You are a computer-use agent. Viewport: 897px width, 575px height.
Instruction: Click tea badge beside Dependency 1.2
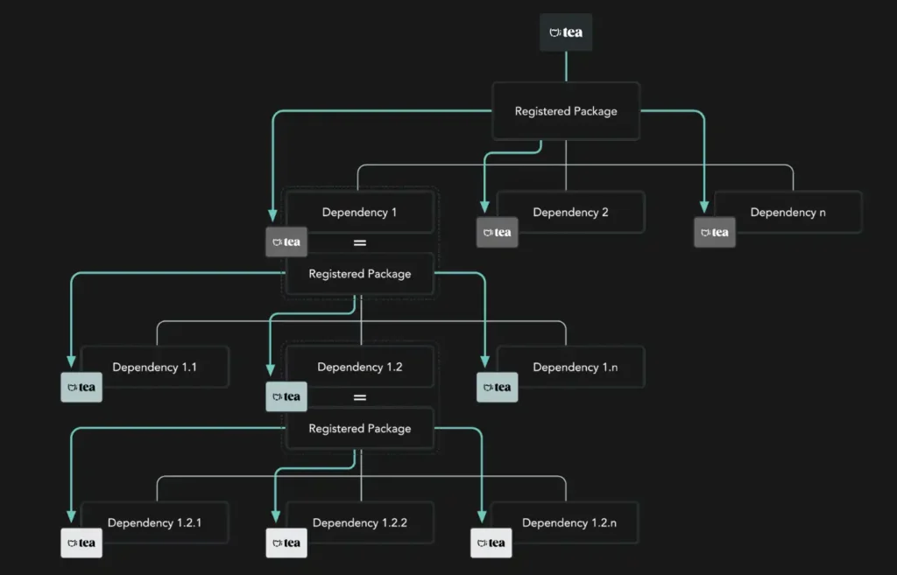[x=286, y=396]
